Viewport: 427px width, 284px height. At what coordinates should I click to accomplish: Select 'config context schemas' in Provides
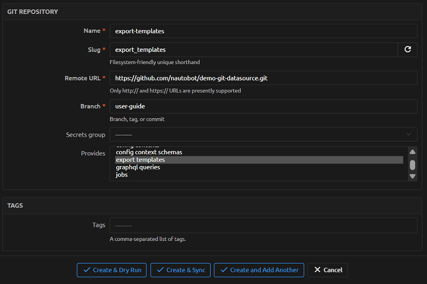[x=149, y=152]
